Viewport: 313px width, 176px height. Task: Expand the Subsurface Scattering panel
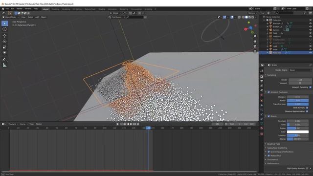pyautogui.click(x=277, y=148)
